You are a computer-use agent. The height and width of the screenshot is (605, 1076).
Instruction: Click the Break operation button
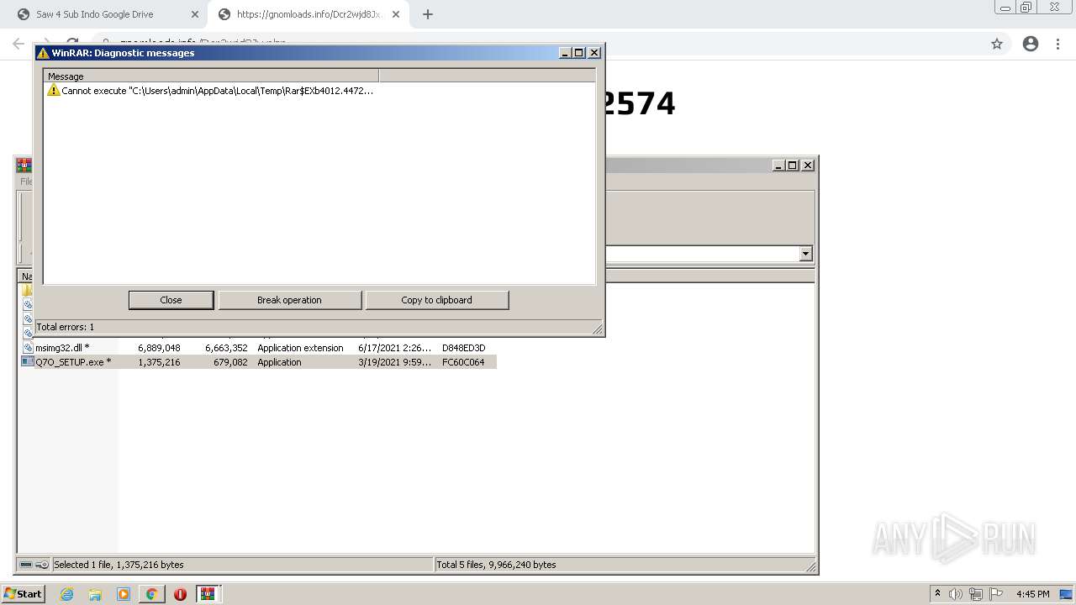tap(289, 300)
